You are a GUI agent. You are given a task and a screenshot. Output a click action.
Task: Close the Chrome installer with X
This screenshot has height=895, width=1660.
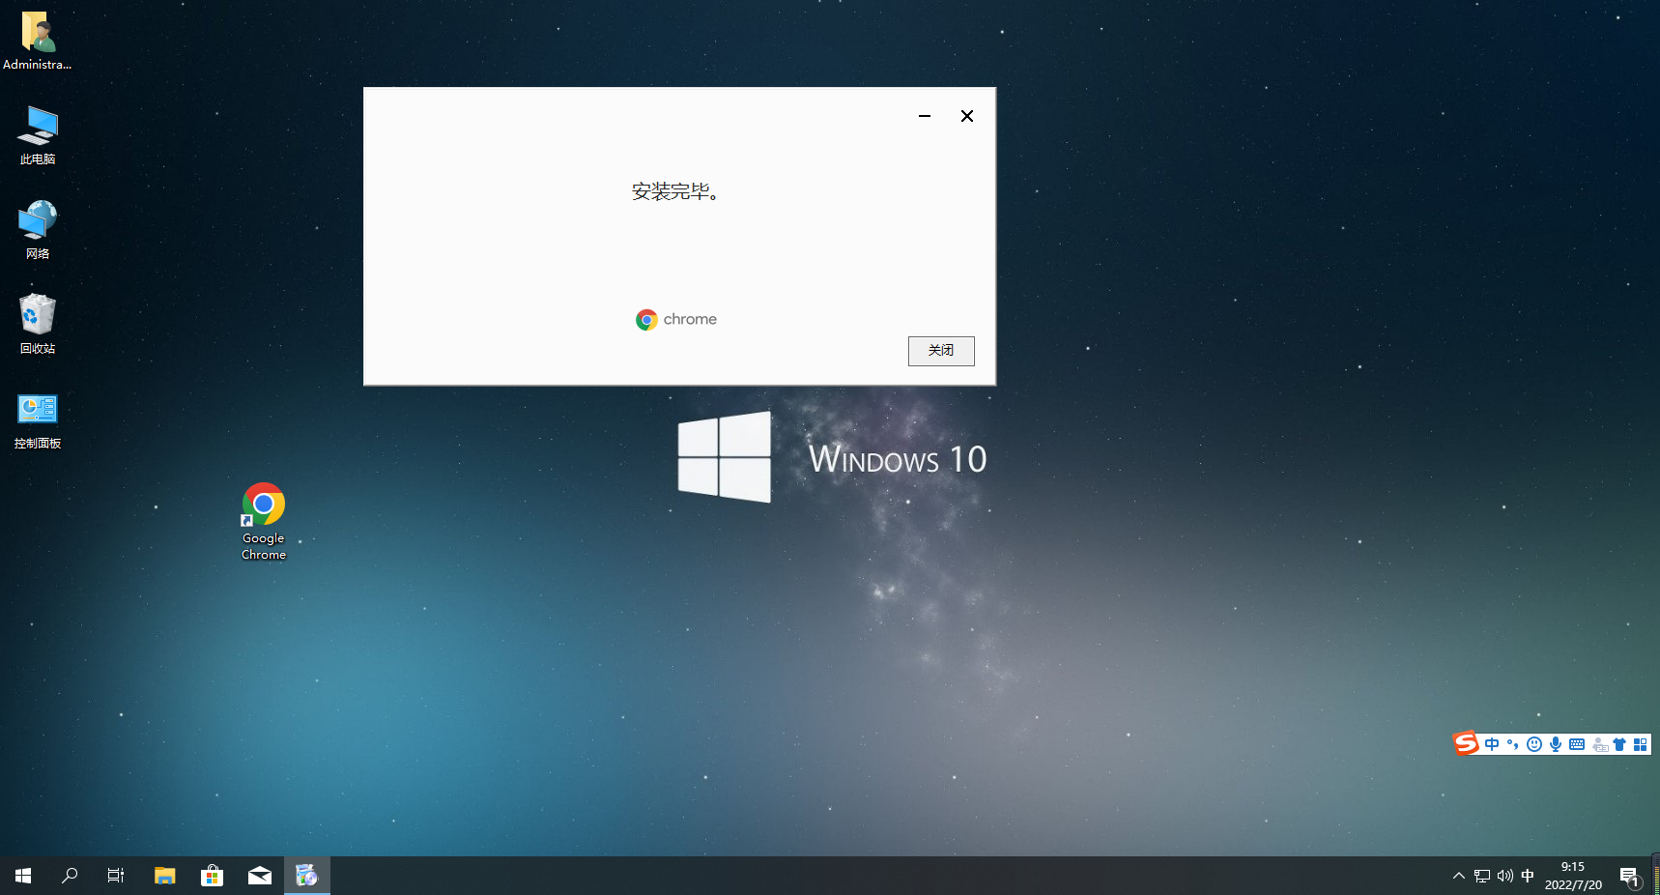point(967,116)
